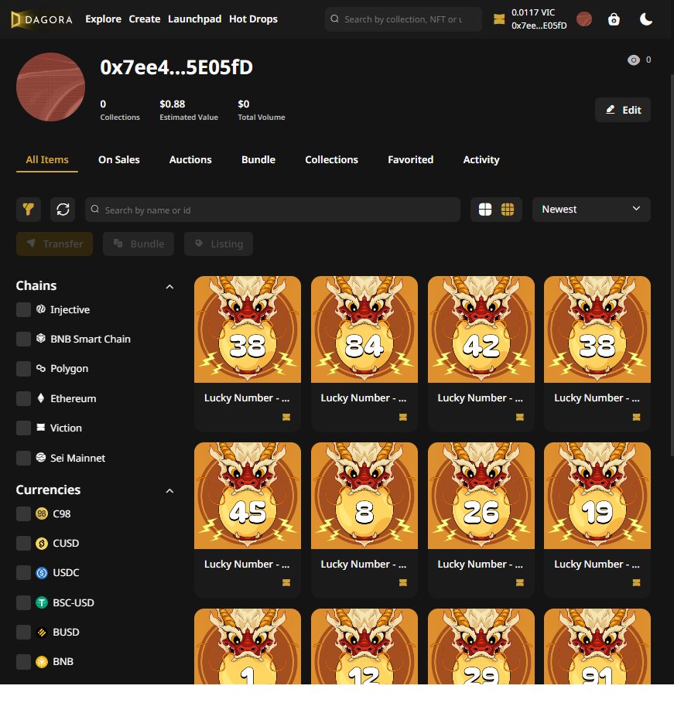The width and height of the screenshot is (674, 713).
Task: Collapse the Currencies filter section
Action: coord(169,490)
